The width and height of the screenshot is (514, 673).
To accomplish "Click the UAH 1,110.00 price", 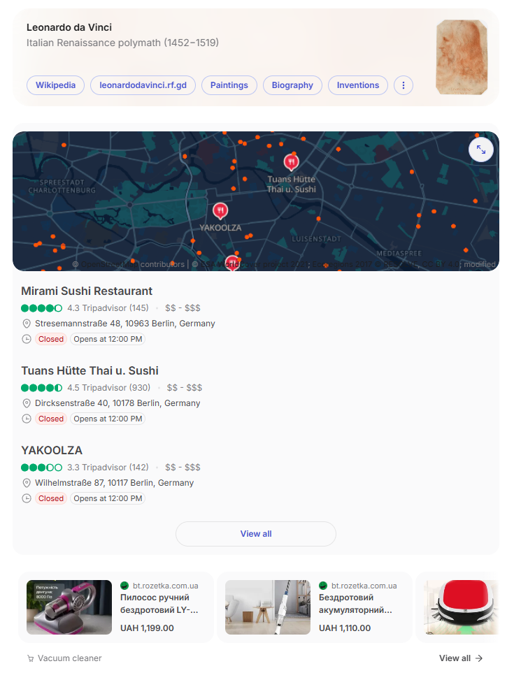I will 345,628.
